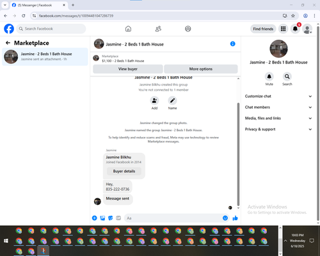The width and height of the screenshot is (320, 256).
Task: Click the back arrow next to Marketplace
Action: 8,43
